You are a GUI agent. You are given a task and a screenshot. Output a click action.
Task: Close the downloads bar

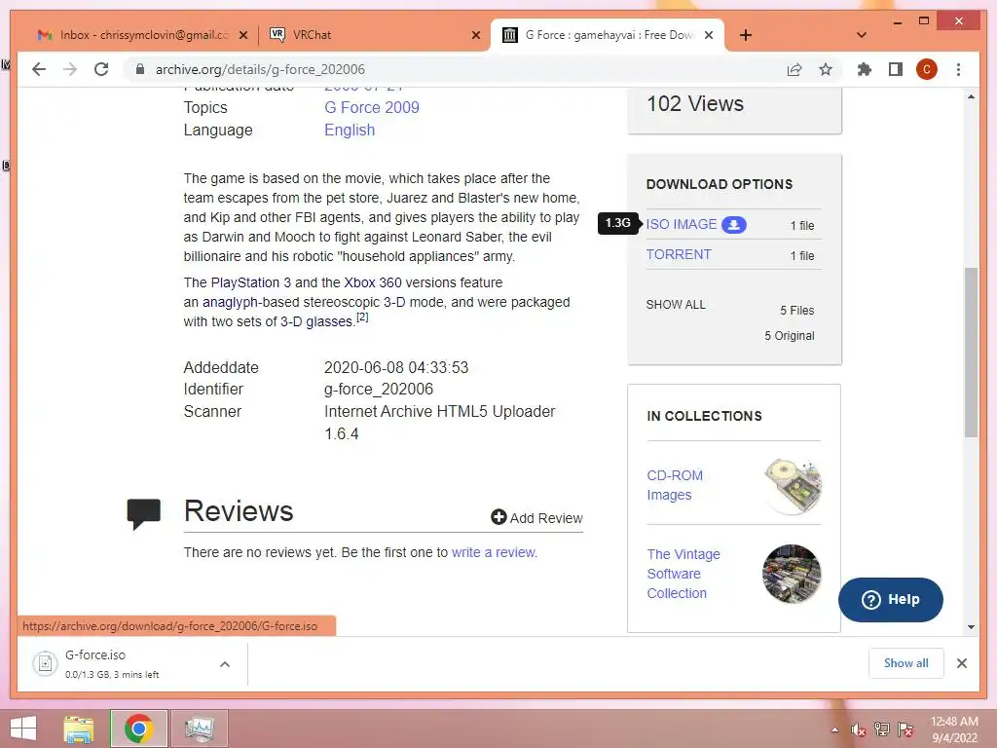tap(962, 663)
